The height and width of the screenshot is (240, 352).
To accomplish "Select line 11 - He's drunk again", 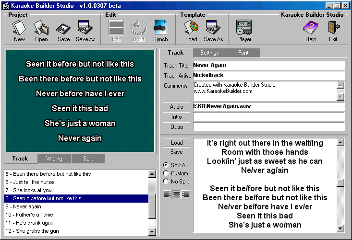I will click(76, 223).
